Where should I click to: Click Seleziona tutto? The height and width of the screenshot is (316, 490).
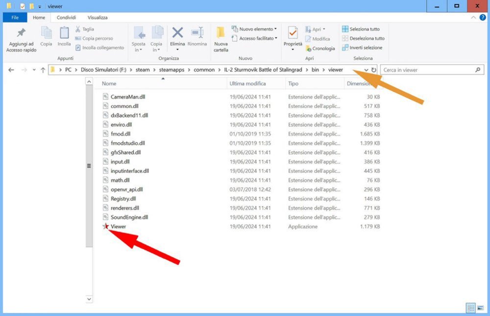pos(361,29)
